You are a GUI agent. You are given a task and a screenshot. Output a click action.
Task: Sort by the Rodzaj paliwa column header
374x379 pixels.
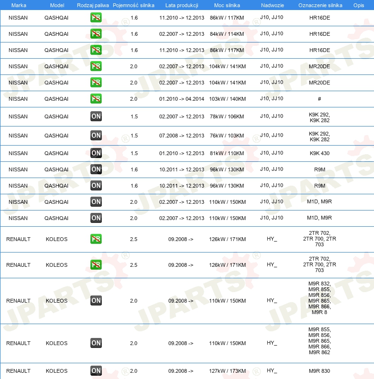93,5
